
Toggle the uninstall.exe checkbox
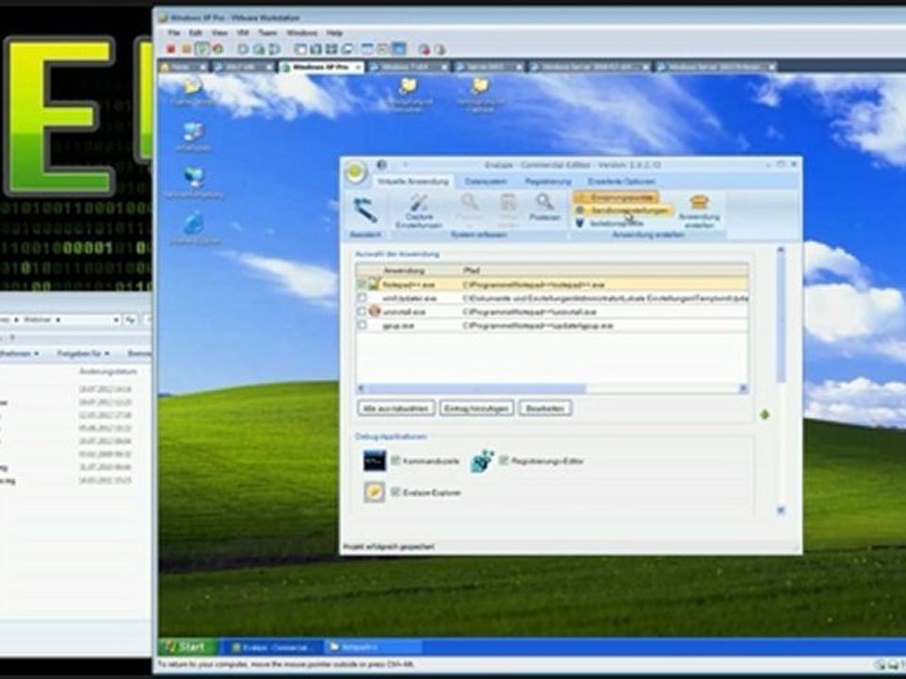coord(361,311)
